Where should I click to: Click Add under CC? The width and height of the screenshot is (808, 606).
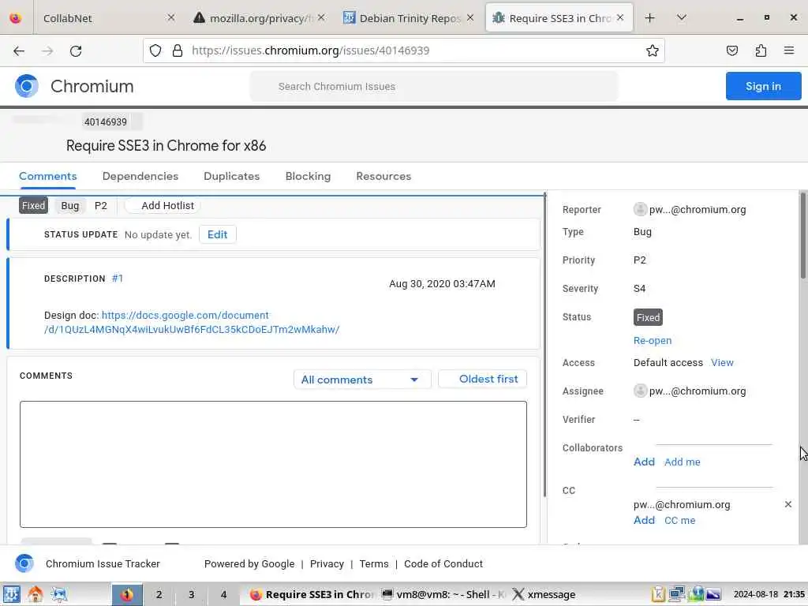pyautogui.click(x=644, y=520)
